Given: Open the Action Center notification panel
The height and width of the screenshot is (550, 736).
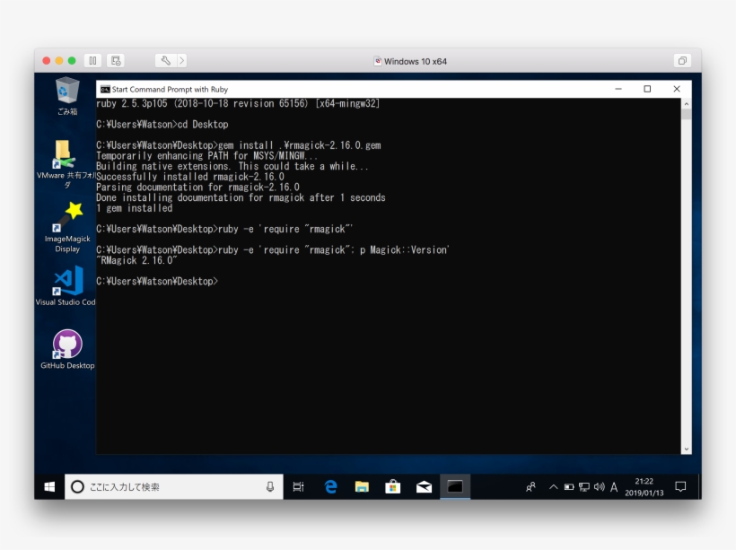Looking at the screenshot, I should (x=679, y=486).
